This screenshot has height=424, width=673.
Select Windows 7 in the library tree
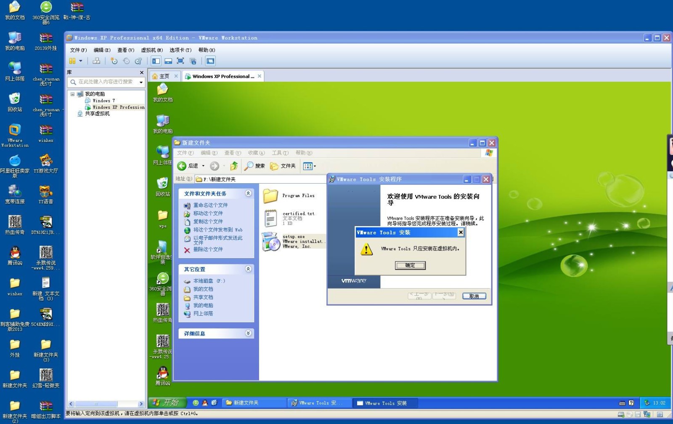point(103,101)
